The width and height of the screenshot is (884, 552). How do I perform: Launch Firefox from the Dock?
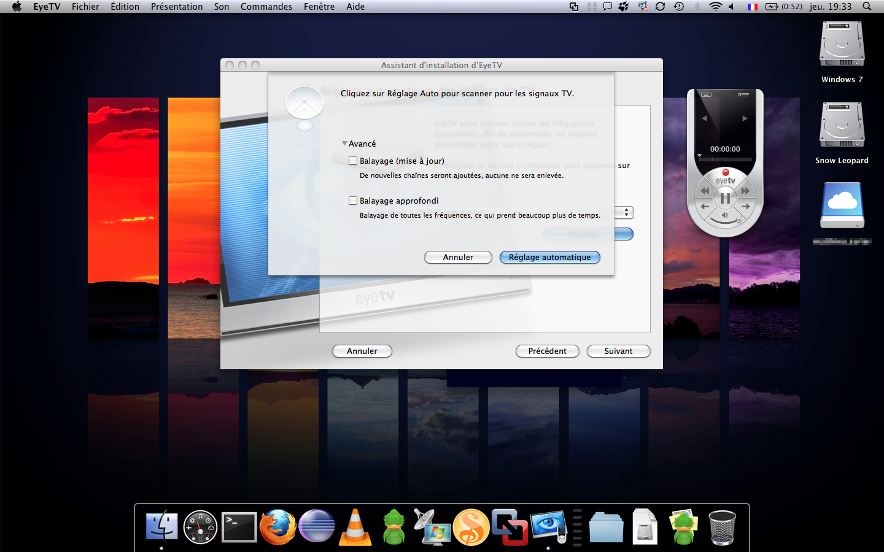[277, 527]
